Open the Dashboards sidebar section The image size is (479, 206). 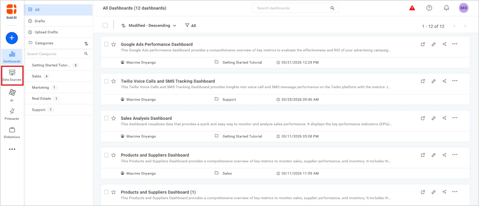pos(12,57)
